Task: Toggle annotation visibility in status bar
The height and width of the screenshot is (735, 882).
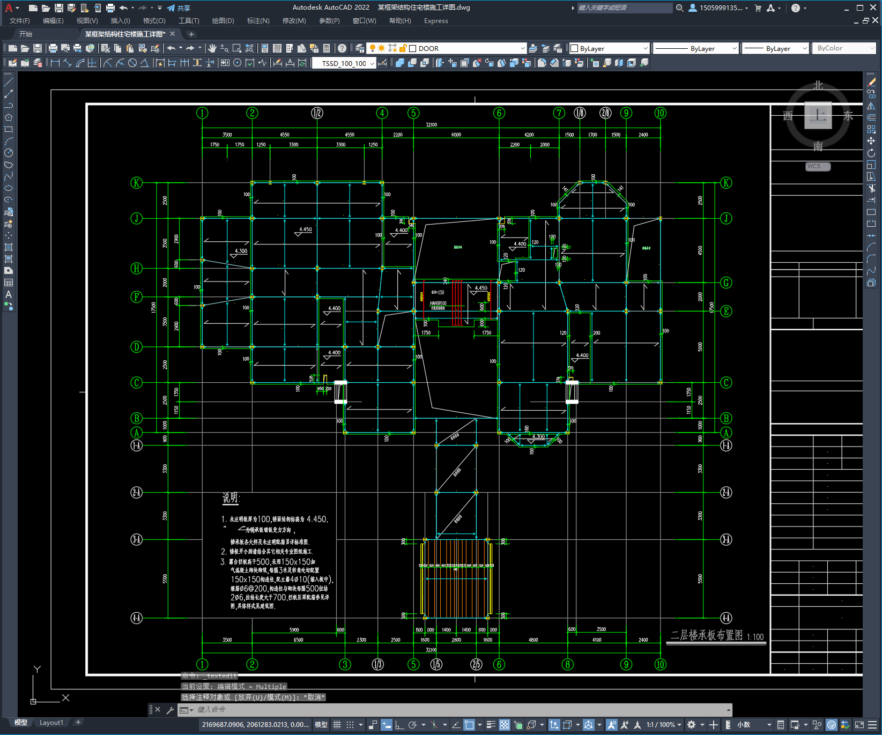Action: pyautogui.click(x=612, y=725)
